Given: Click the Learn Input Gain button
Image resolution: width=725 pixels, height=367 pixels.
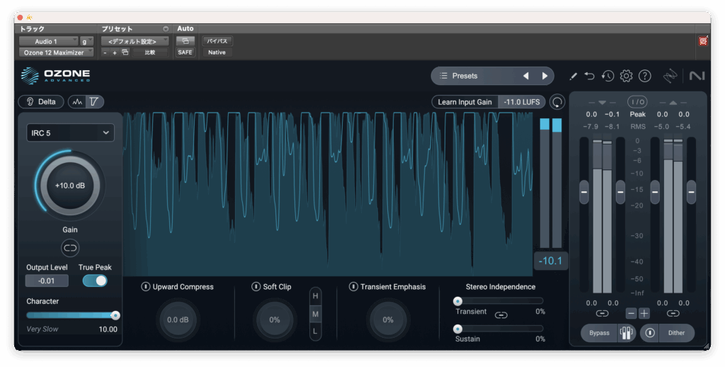Looking at the screenshot, I should coord(464,102).
